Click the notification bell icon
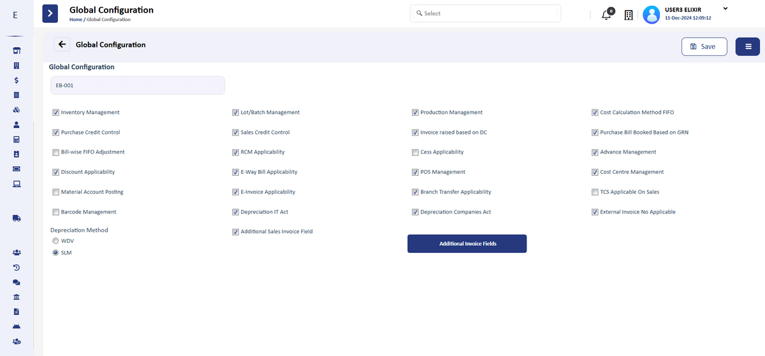765x356 pixels. pos(606,15)
